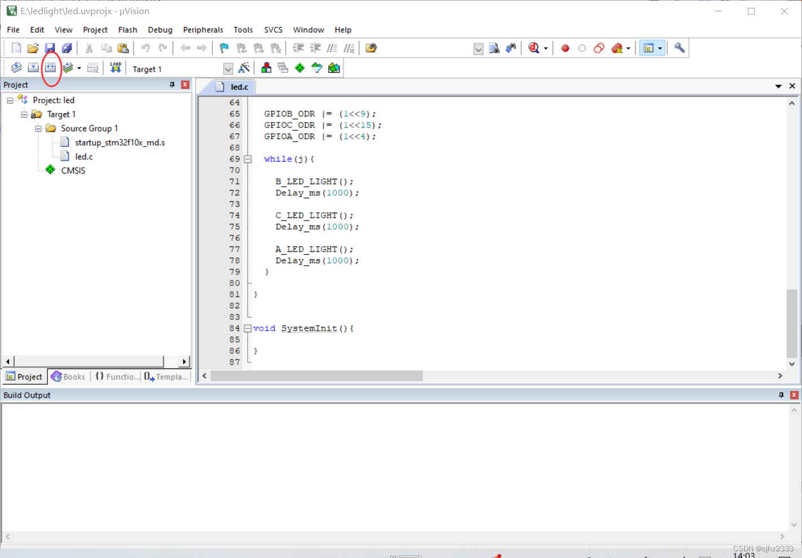The image size is (802, 558).
Task: Open editor tab list dropdown arrow
Action: click(778, 86)
